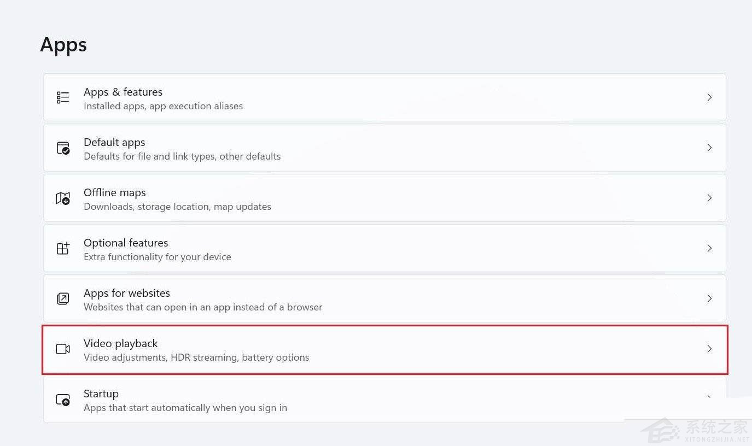
Task: Click the Video playback camera icon
Action: click(63, 349)
